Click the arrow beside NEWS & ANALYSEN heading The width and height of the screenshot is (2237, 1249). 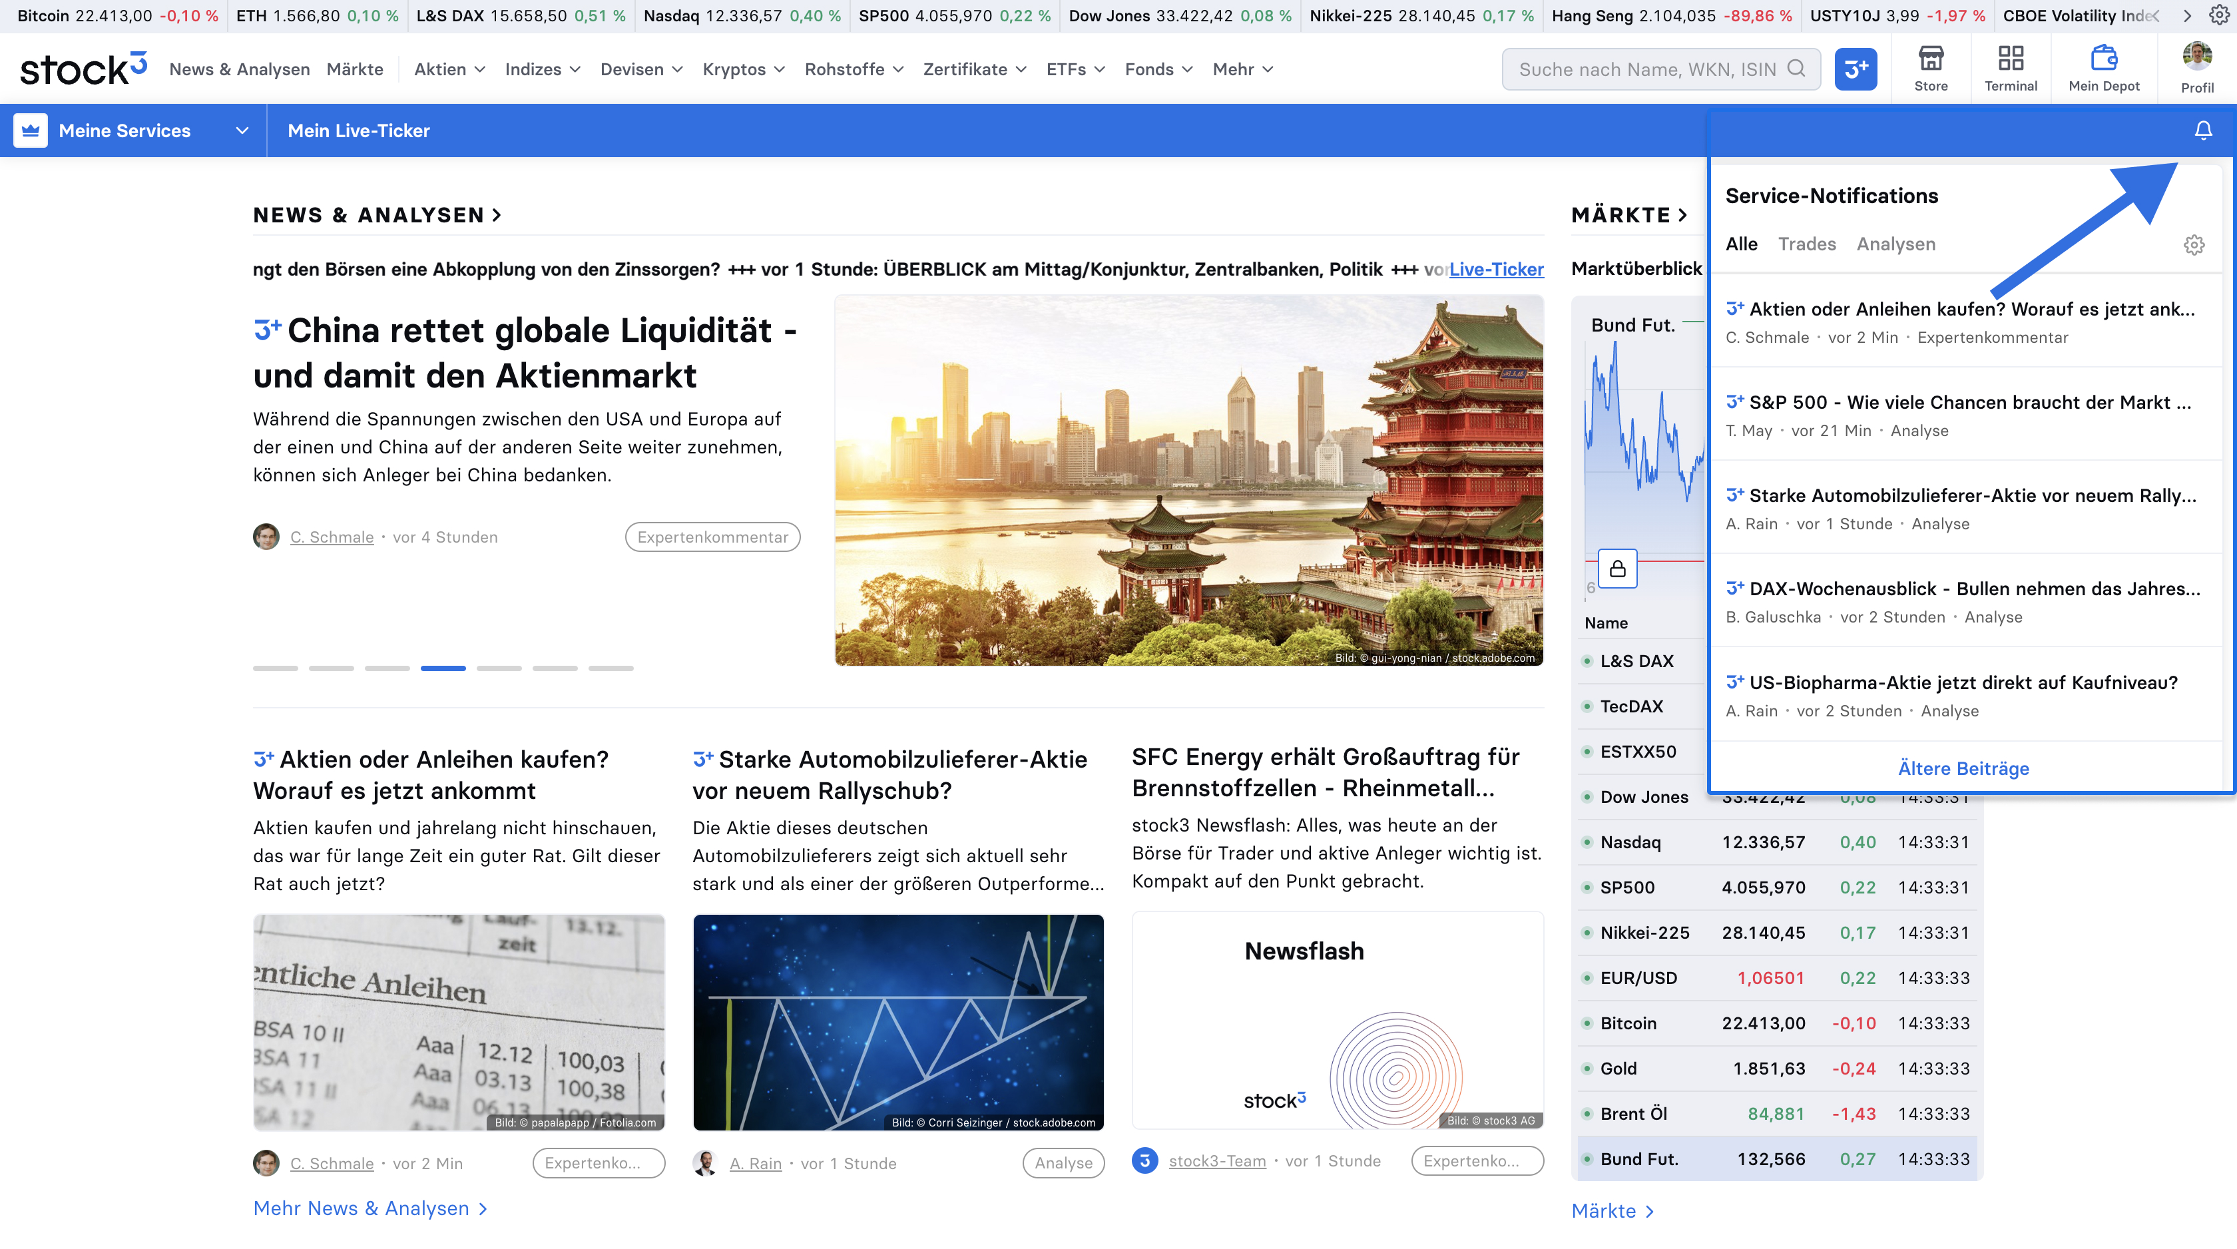pos(497,216)
